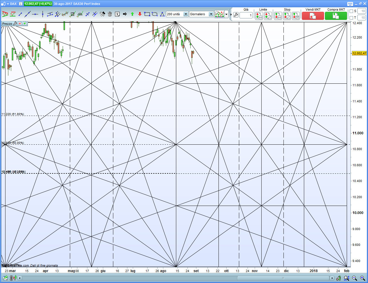
Task: Select the Fibonacci arcs tool
Action: coord(80,14)
